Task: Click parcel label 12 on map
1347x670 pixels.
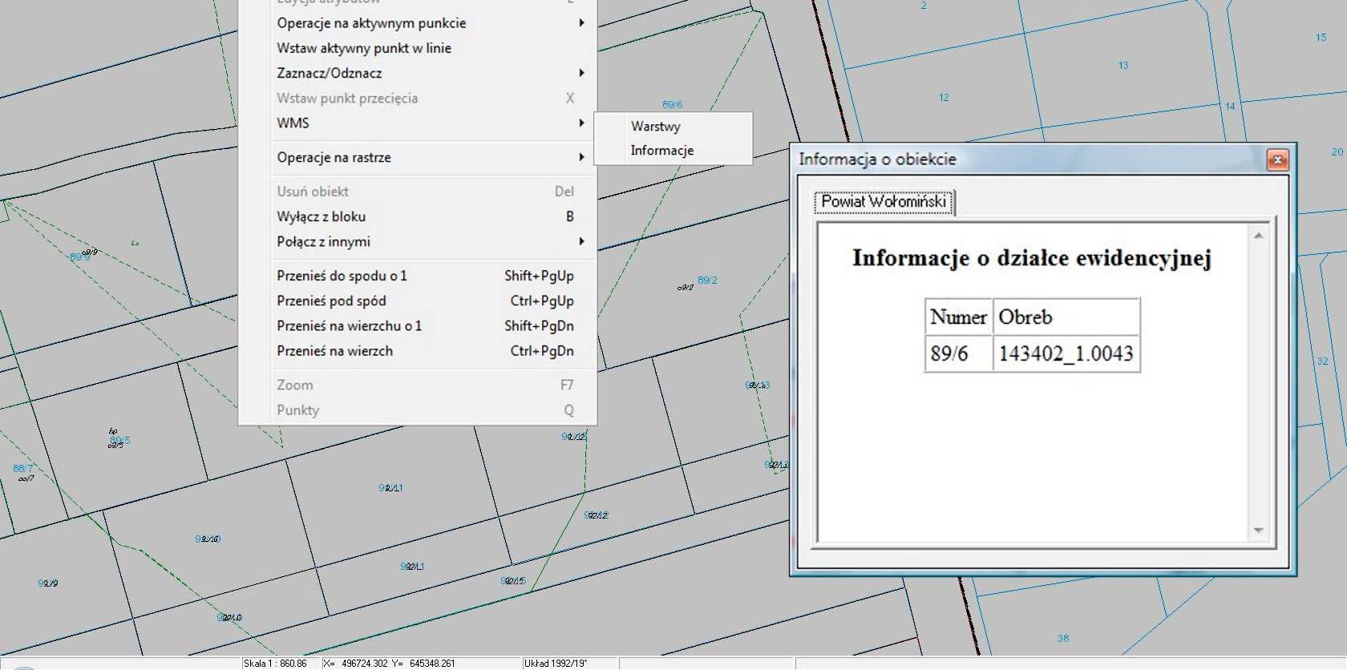Action: pyautogui.click(x=944, y=98)
